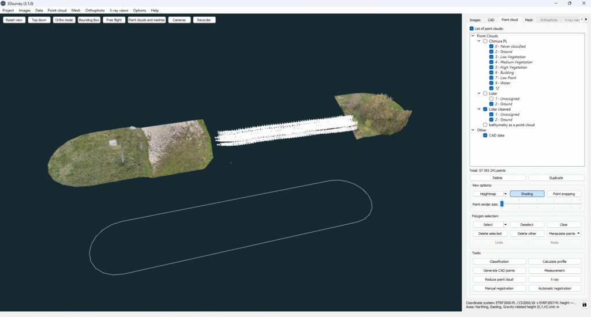Screen dimensions: 591x317
Task: Switch to the CAD tab
Action: (491, 20)
